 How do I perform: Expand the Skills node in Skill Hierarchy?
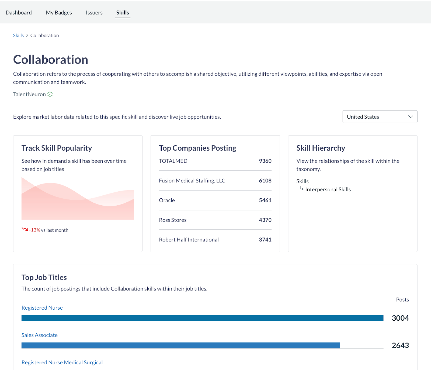(302, 181)
